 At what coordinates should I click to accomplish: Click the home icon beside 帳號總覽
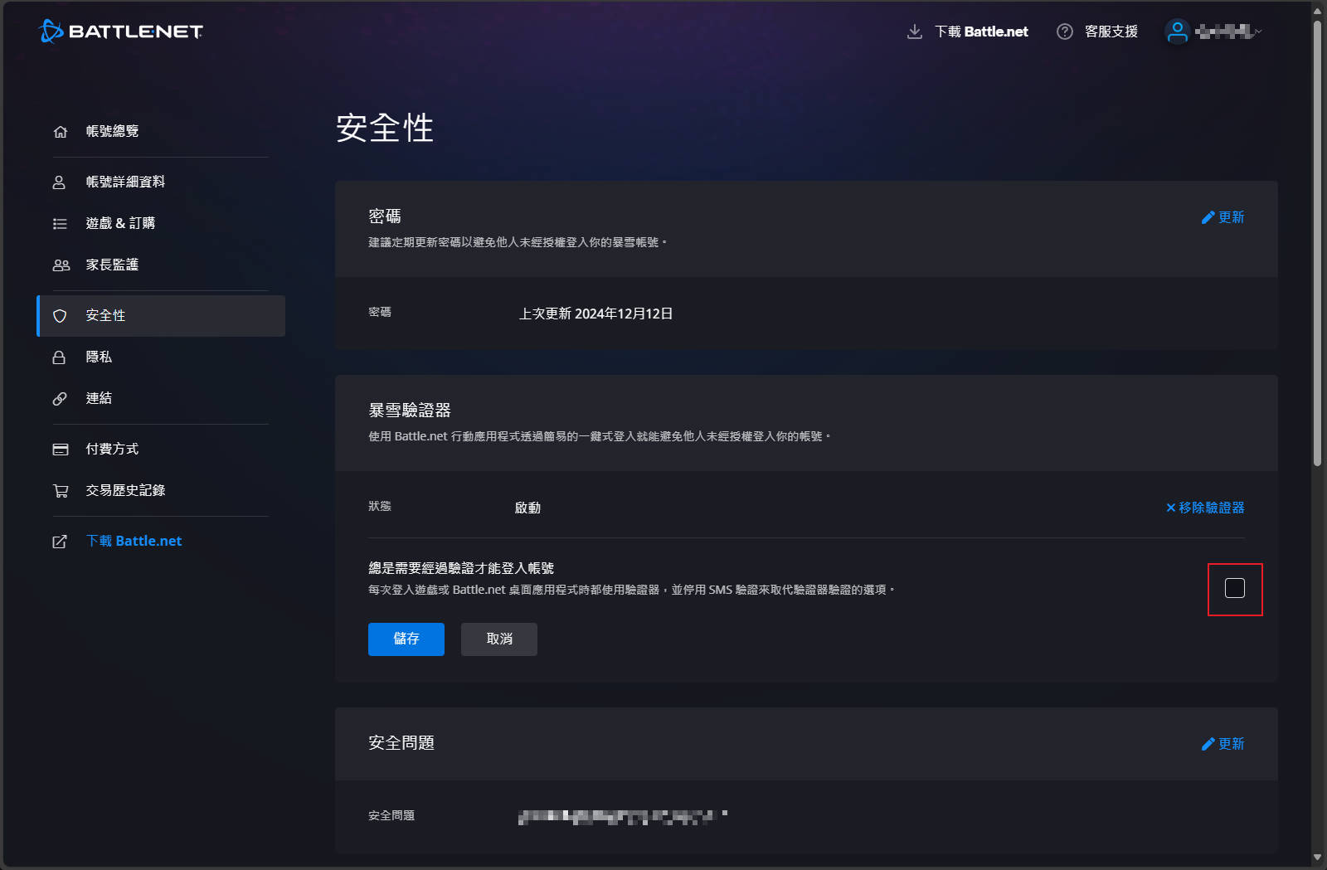coord(60,132)
